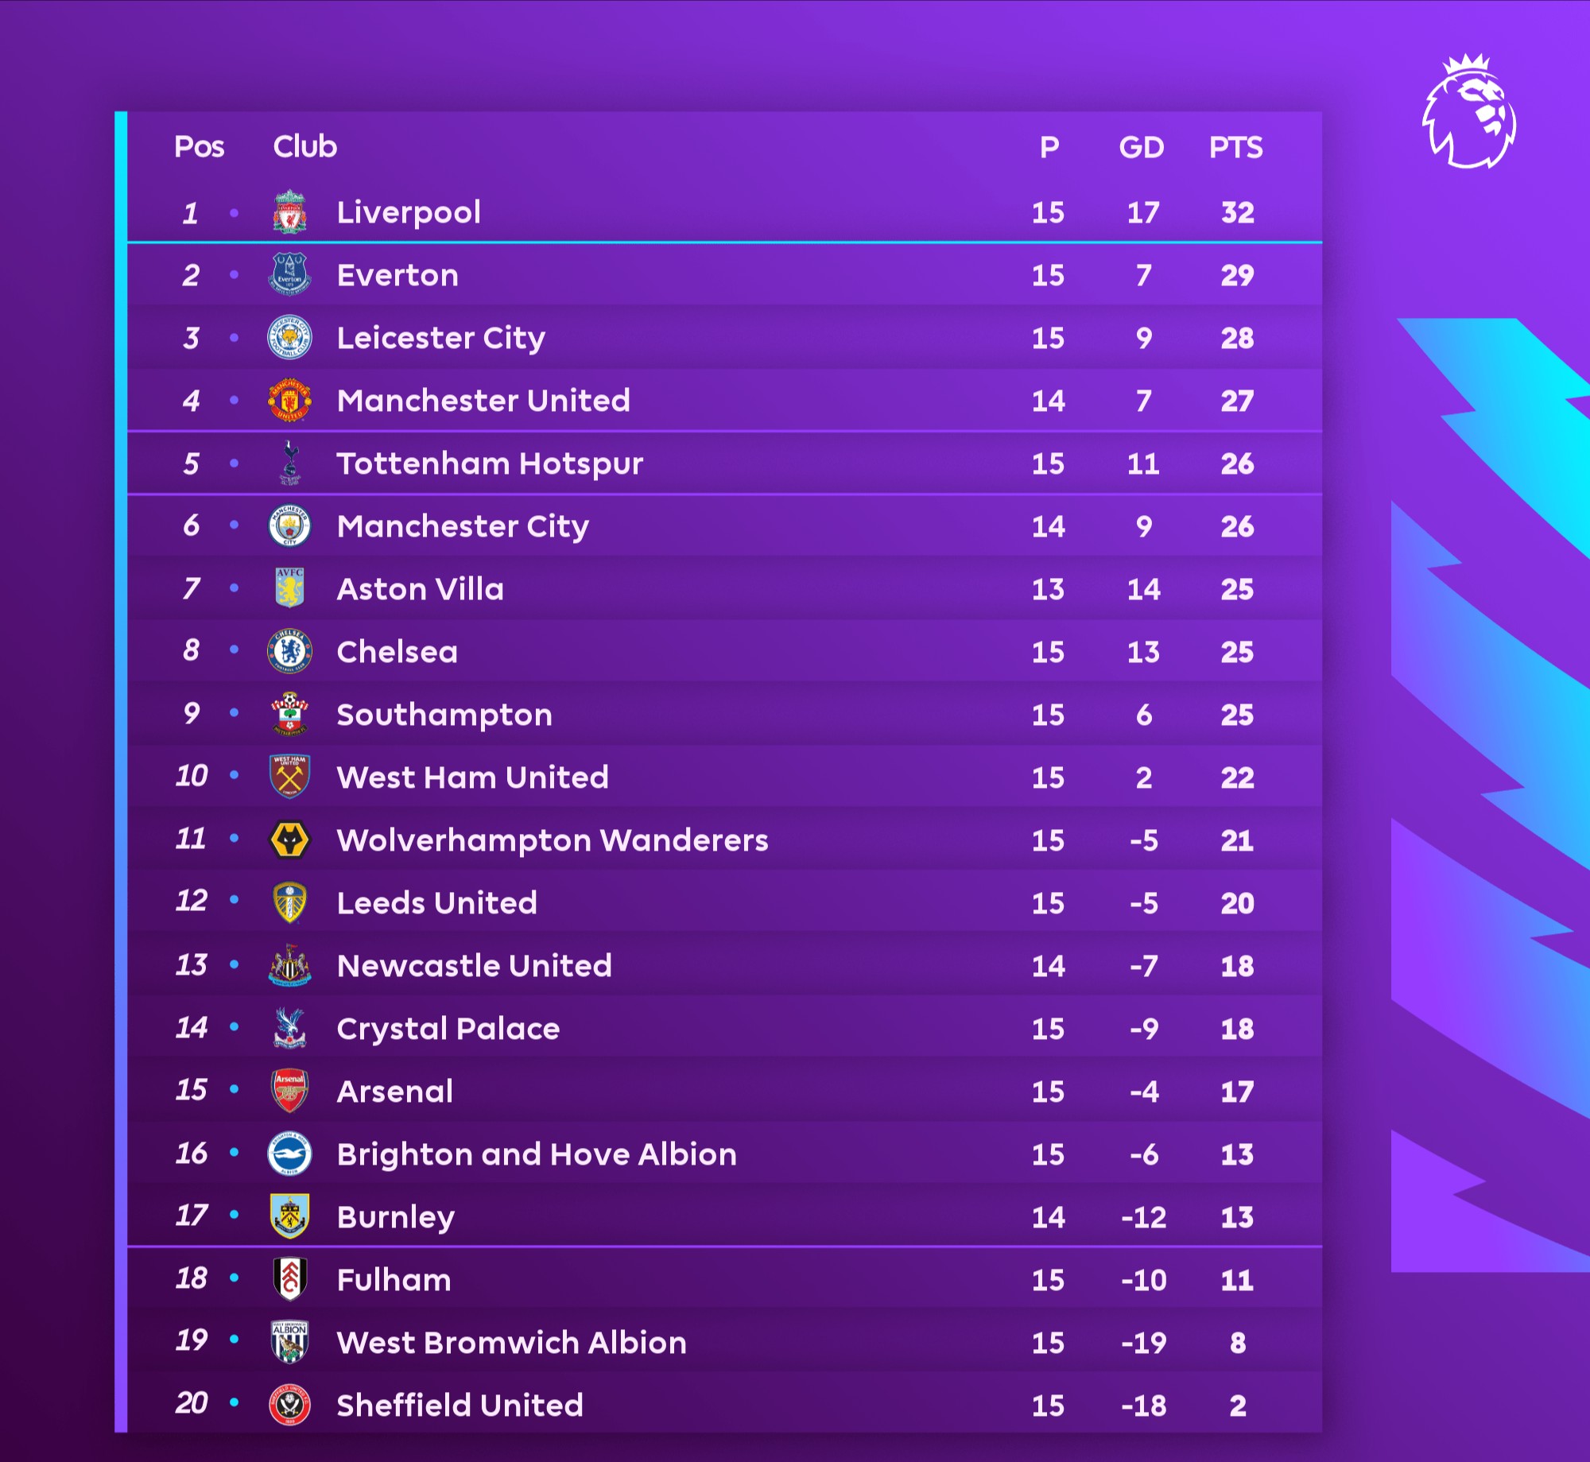Screen dimensions: 1590x1462
Task: Click the Premier League lion logo
Action: click(x=1468, y=111)
